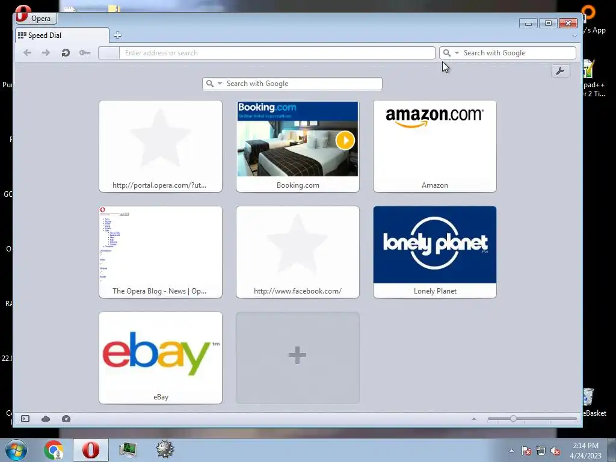The width and height of the screenshot is (616, 462).
Task: Open Opera Link cloud icon
Action: pyautogui.click(x=46, y=419)
